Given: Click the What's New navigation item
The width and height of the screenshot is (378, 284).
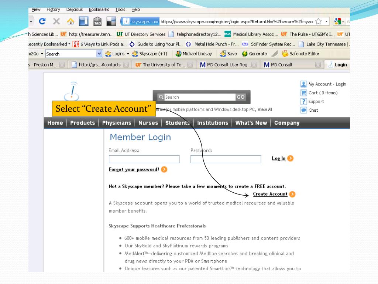Looking at the screenshot, I should click(251, 123).
